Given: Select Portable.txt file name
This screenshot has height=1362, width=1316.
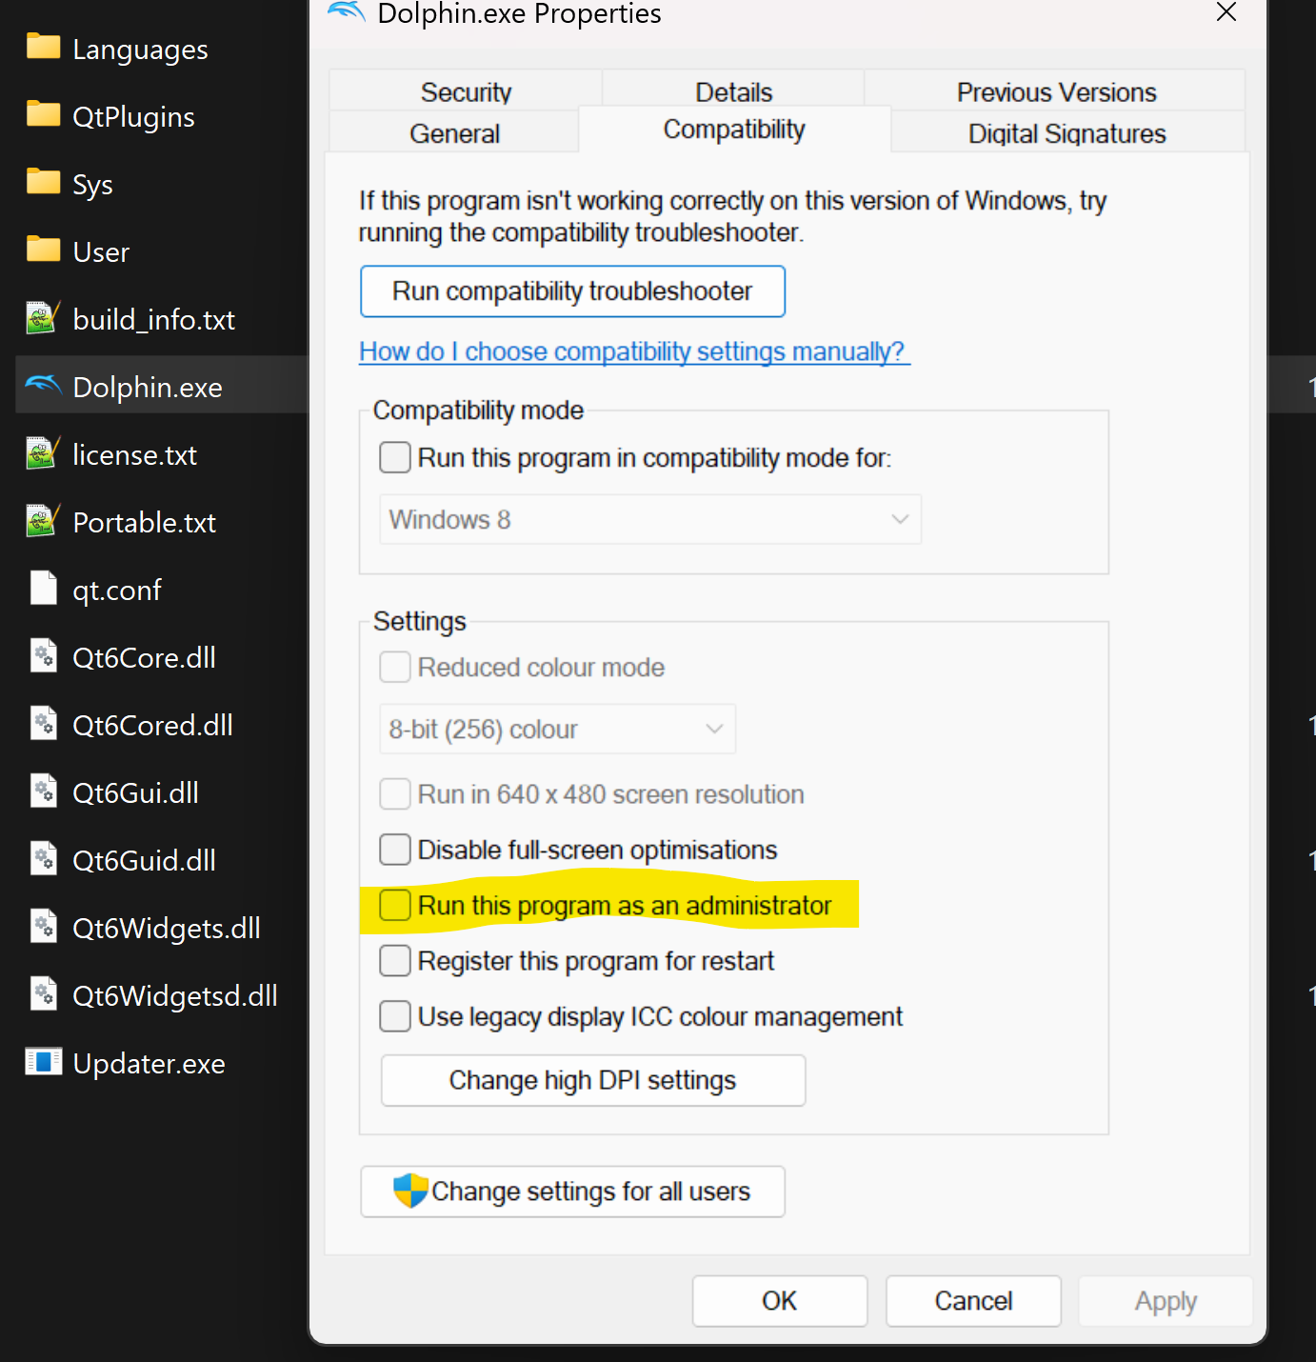Looking at the screenshot, I should pos(144,522).
